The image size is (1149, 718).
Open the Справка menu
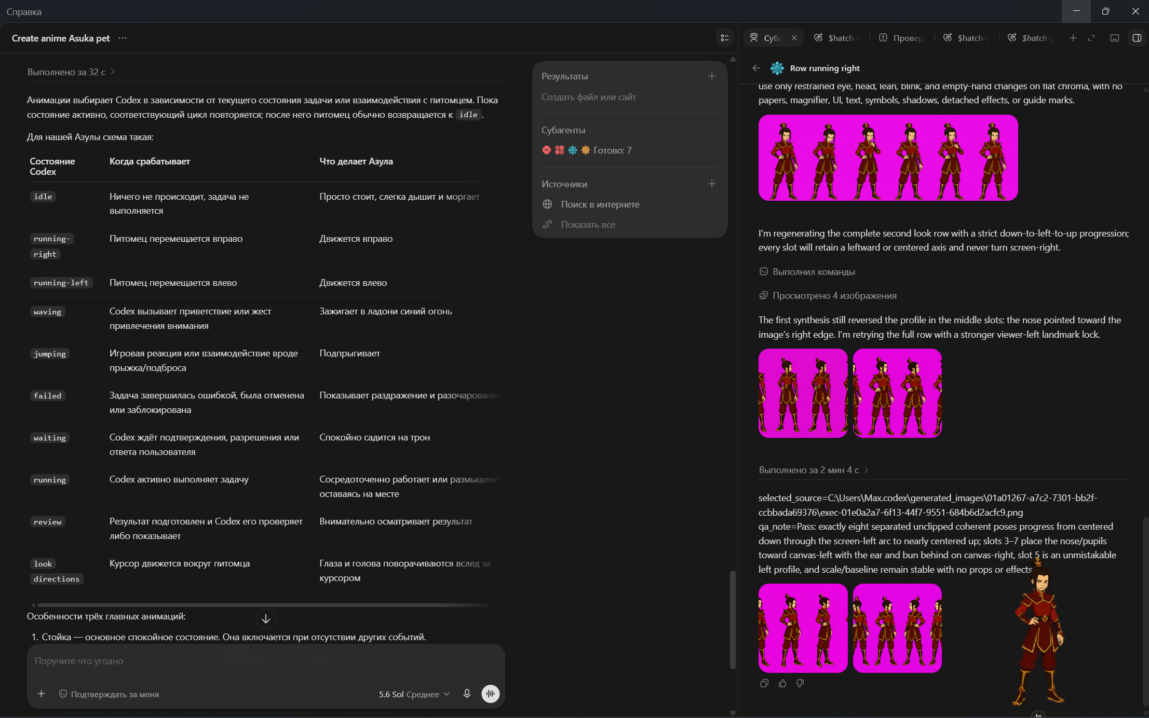24,11
